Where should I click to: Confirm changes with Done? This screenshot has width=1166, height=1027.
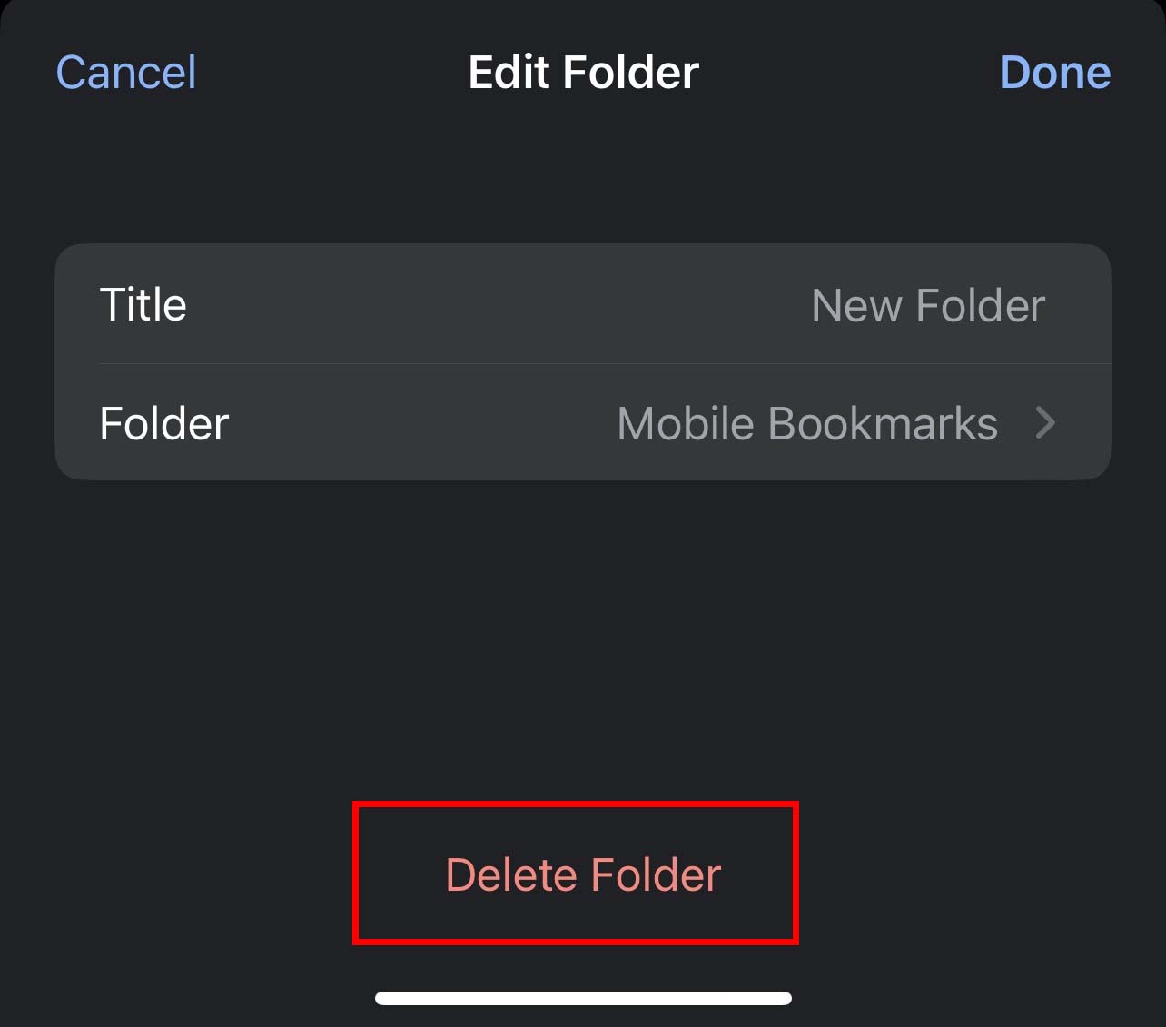click(1054, 73)
